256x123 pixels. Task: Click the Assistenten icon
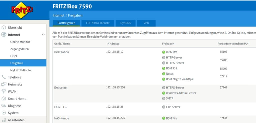click(x=3, y=120)
